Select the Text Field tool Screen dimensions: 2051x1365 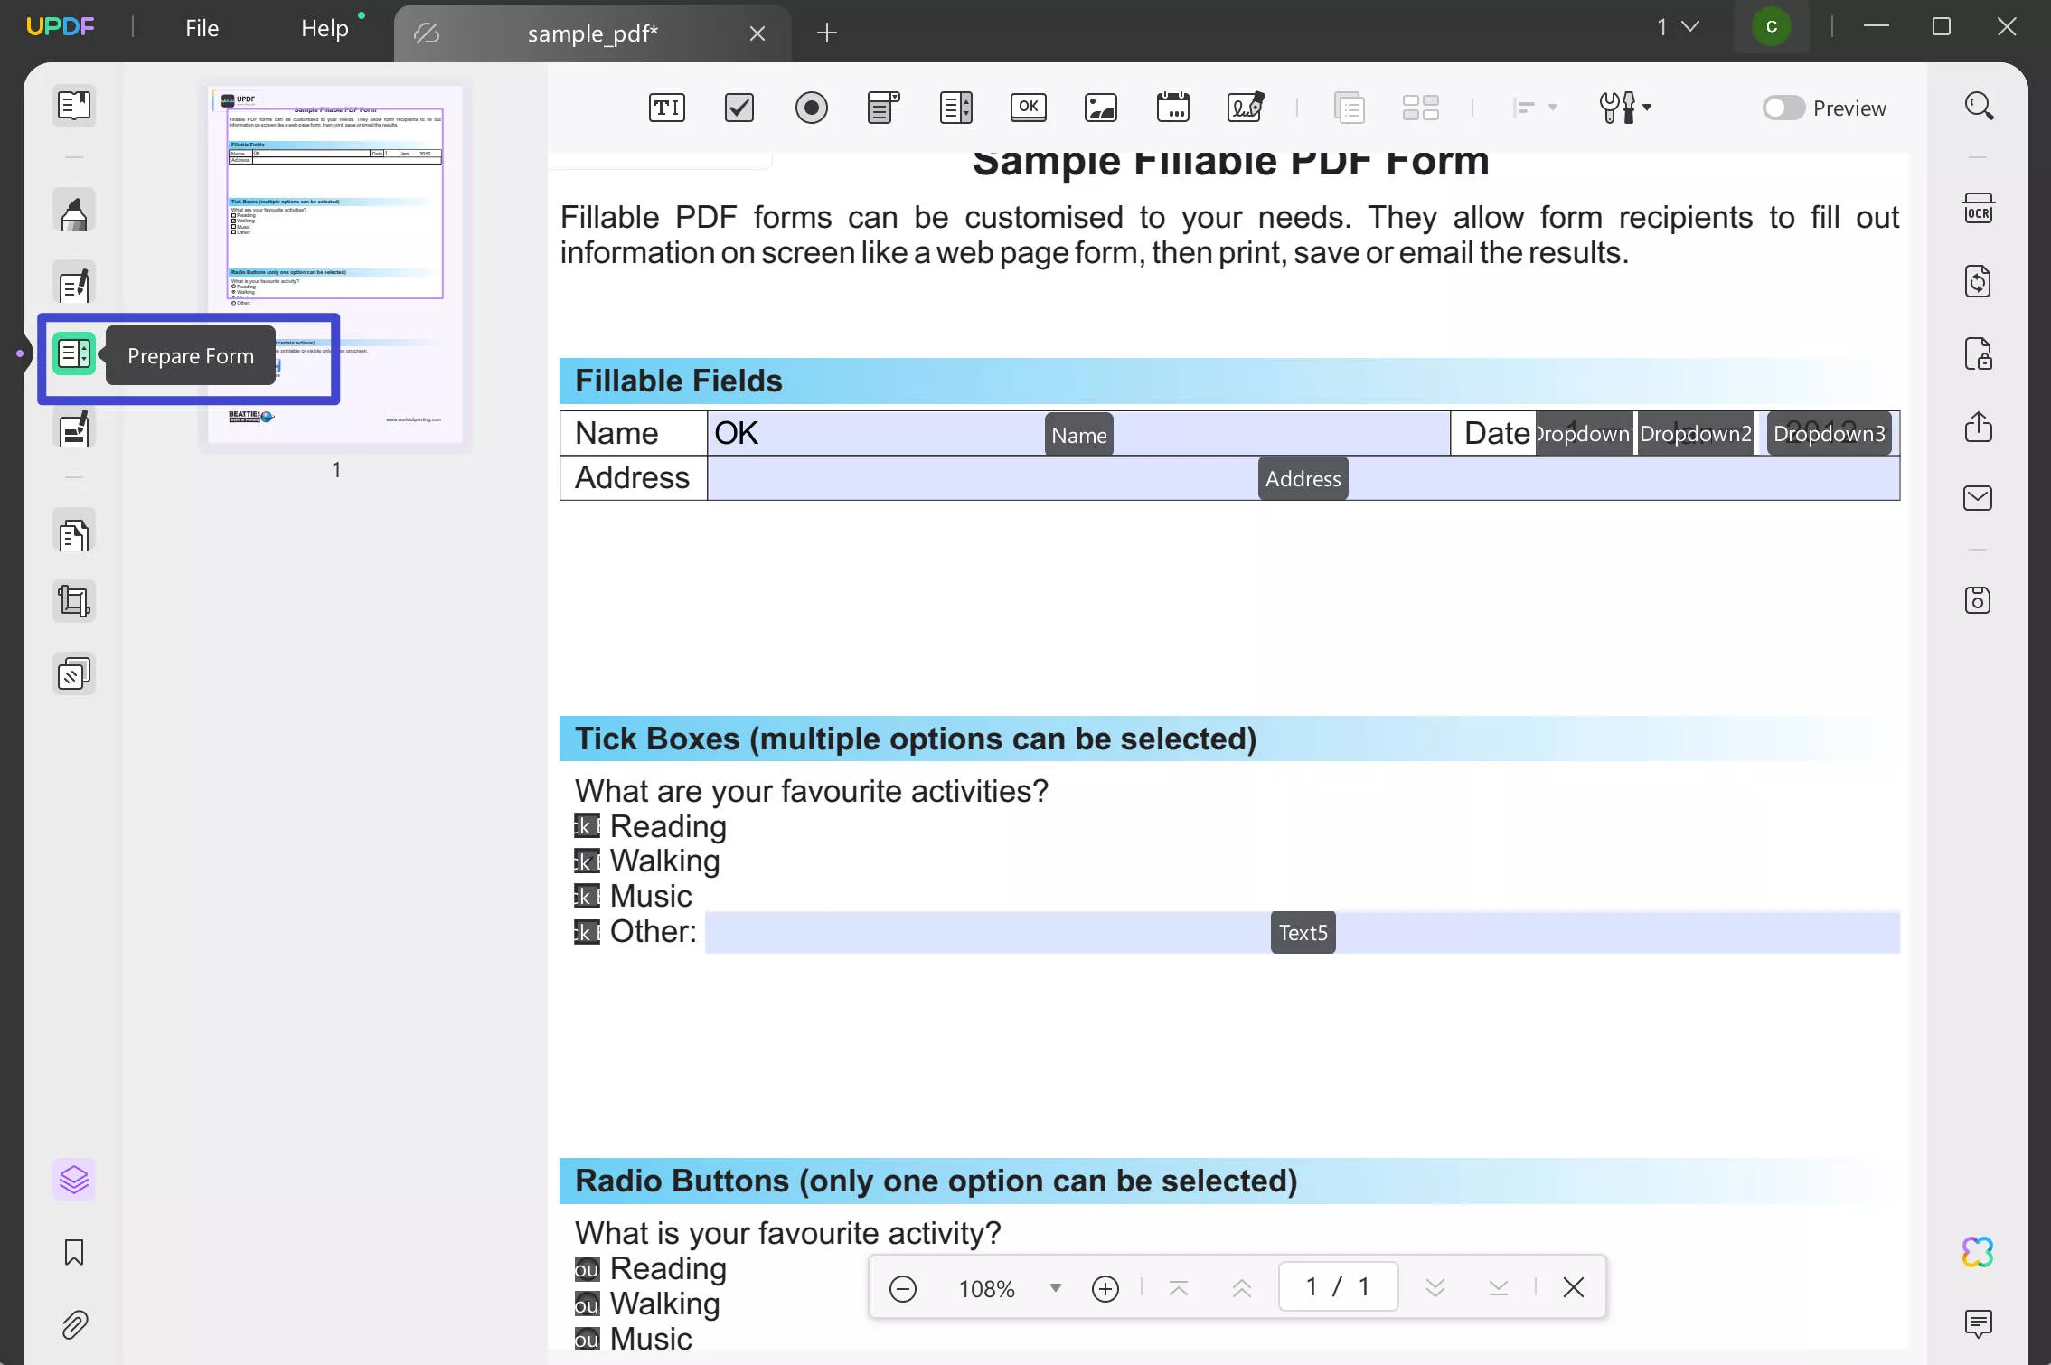click(x=666, y=108)
